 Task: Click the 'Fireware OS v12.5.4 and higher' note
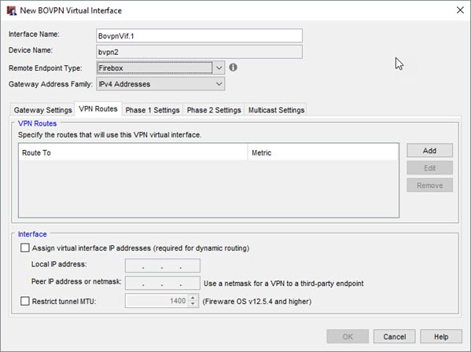(257, 301)
